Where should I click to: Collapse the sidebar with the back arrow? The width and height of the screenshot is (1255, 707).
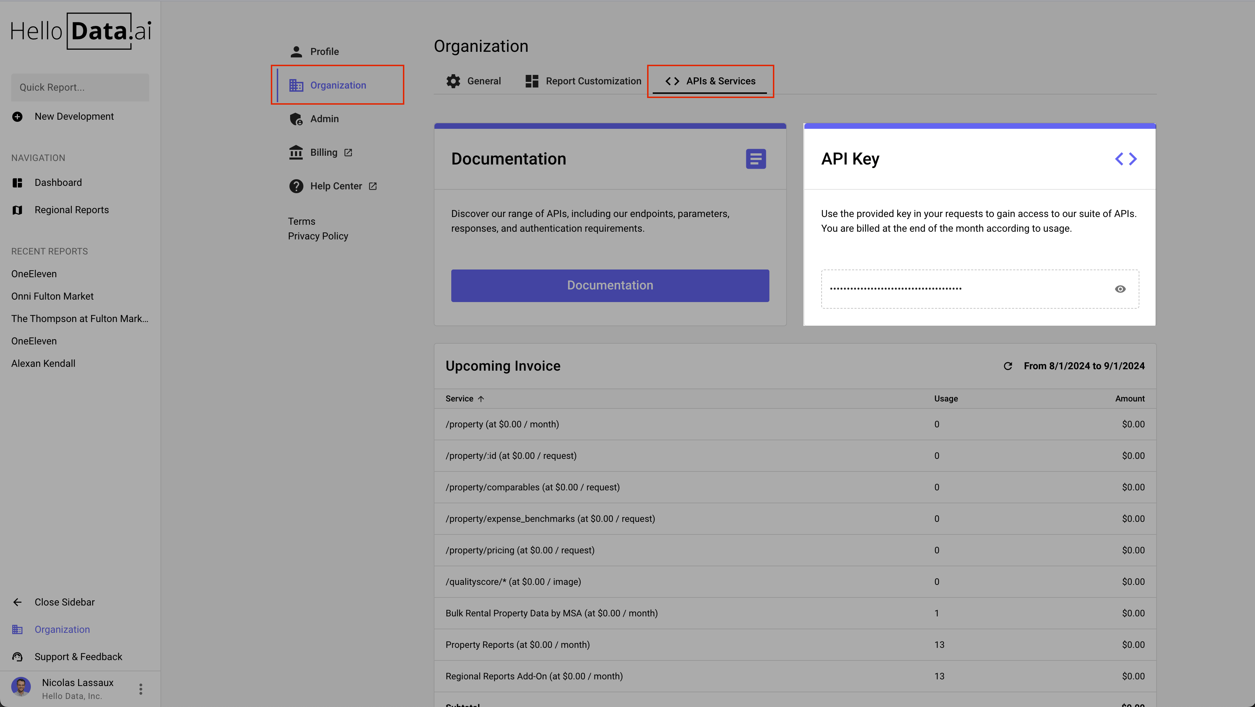click(18, 602)
